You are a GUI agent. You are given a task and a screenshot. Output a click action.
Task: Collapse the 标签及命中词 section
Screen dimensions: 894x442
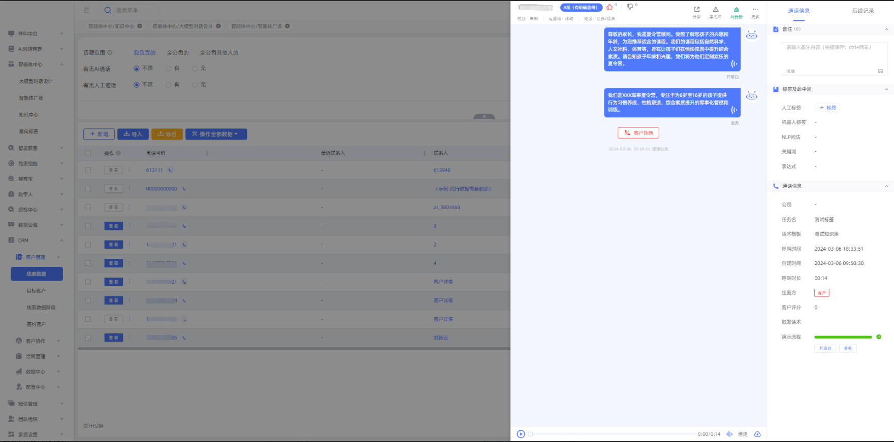click(x=886, y=89)
